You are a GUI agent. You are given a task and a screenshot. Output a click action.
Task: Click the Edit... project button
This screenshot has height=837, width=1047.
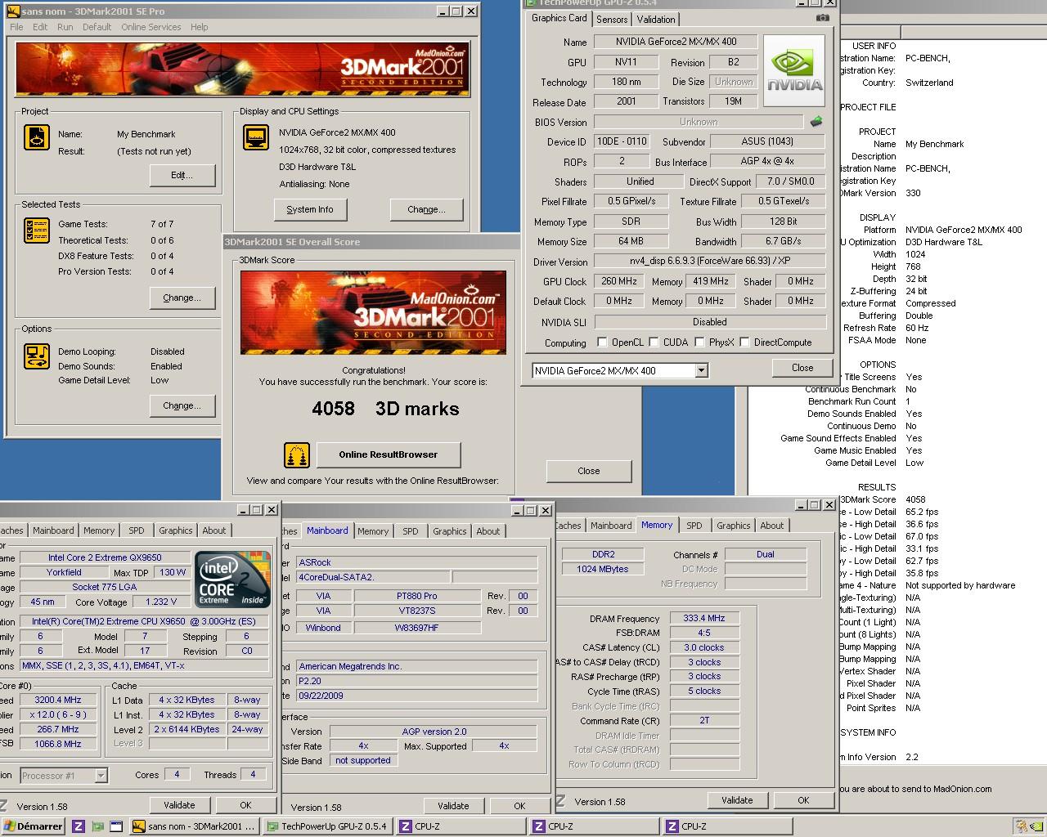coord(182,175)
